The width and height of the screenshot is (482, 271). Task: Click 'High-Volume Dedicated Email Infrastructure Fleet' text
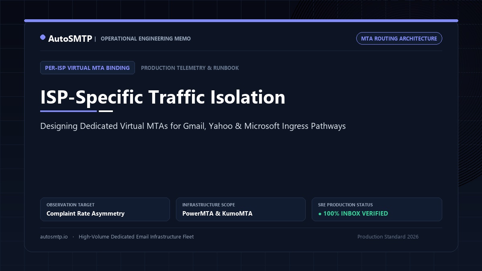coord(136,237)
